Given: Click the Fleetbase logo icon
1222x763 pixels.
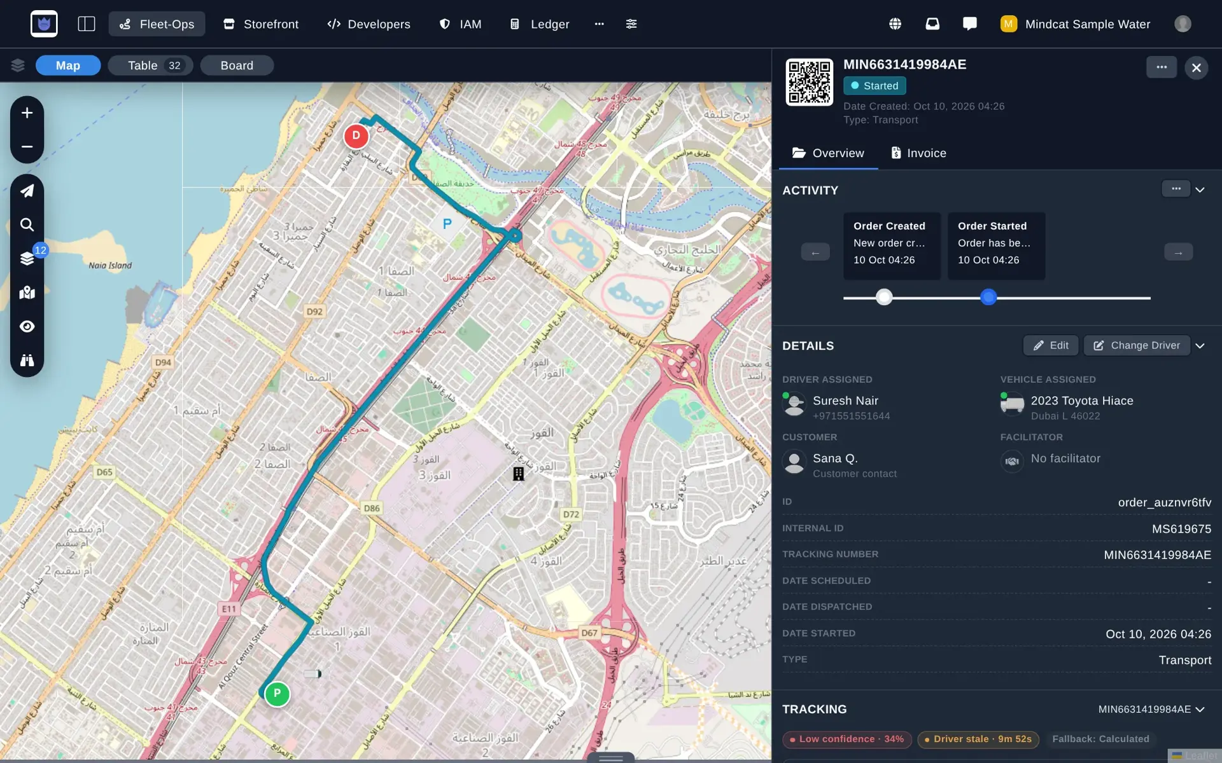Looking at the screenshot, I should [x=44, y=24].
